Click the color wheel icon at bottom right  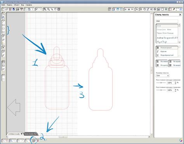click(x=181, y=140)
